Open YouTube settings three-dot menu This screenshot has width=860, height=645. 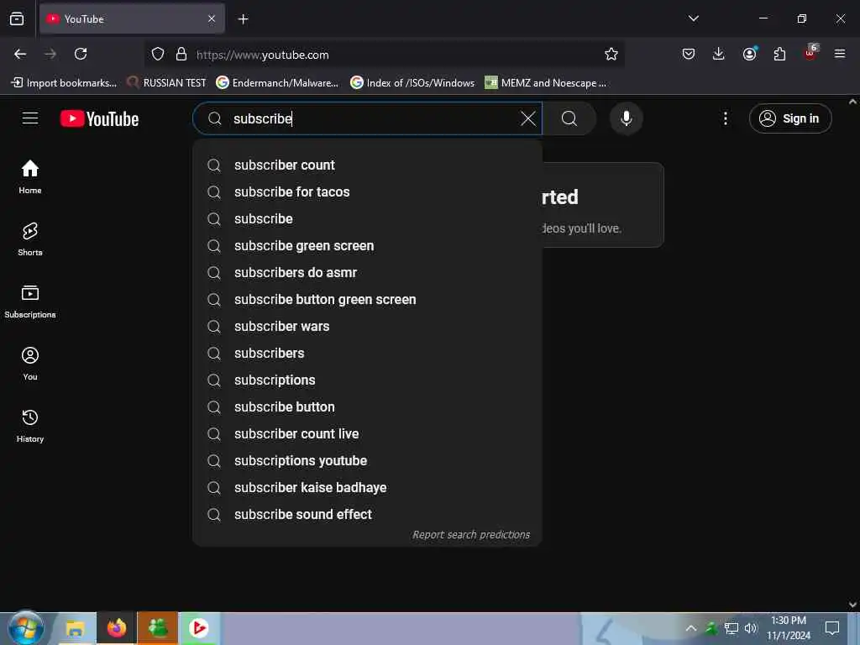point(725,118)
